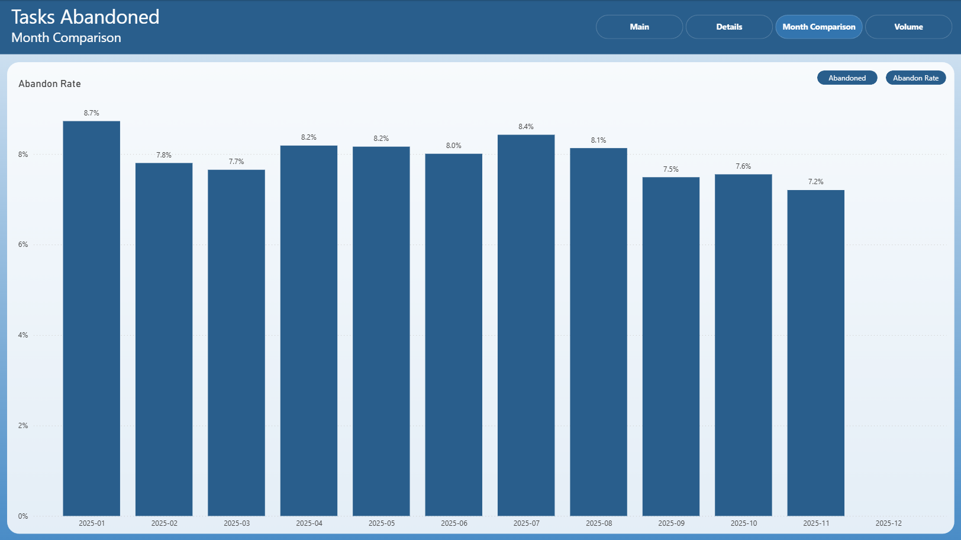Click the 2025-12 axis label
961x540 pixels.
point(889,523)
